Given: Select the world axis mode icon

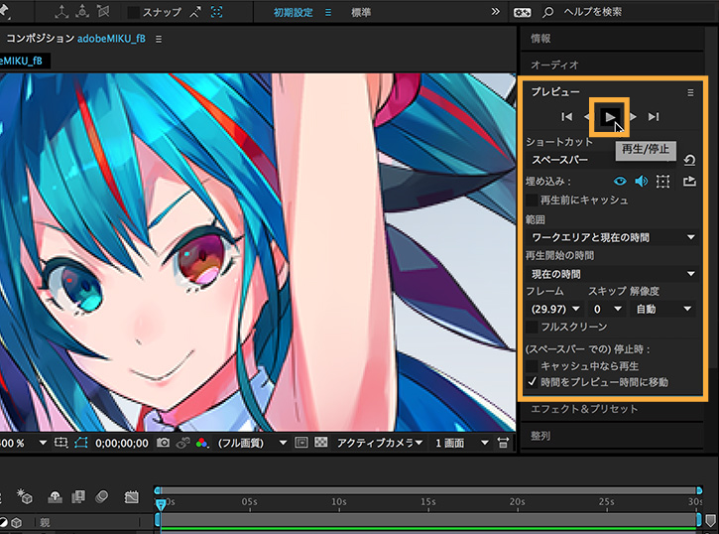Looking at the screenshot, I should point(82,12).
